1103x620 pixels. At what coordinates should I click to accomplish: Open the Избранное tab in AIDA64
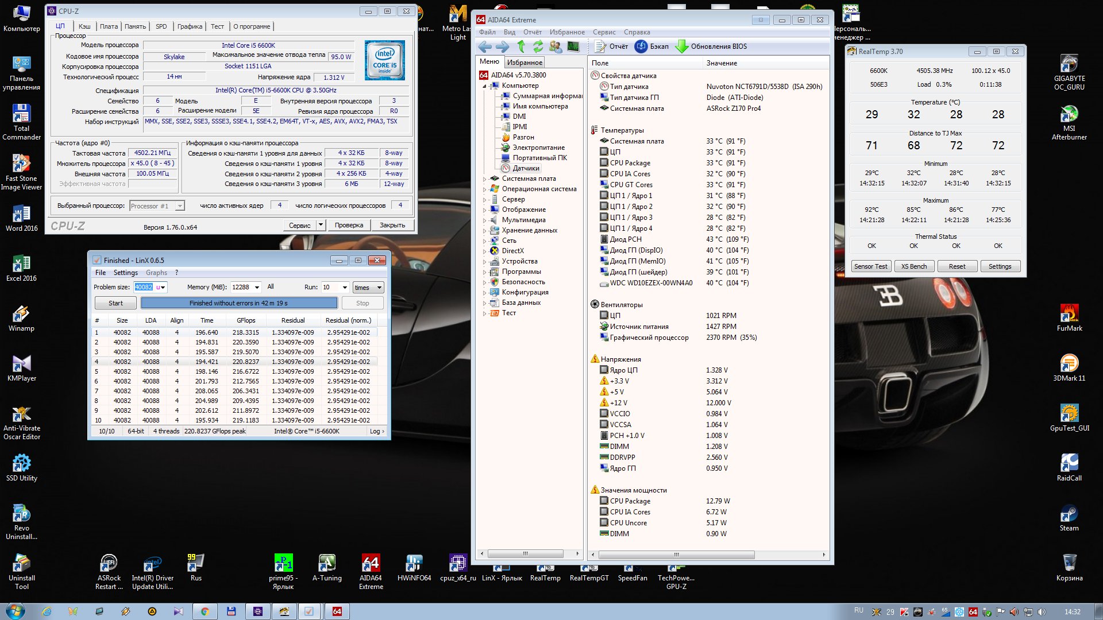click(524, 63)
